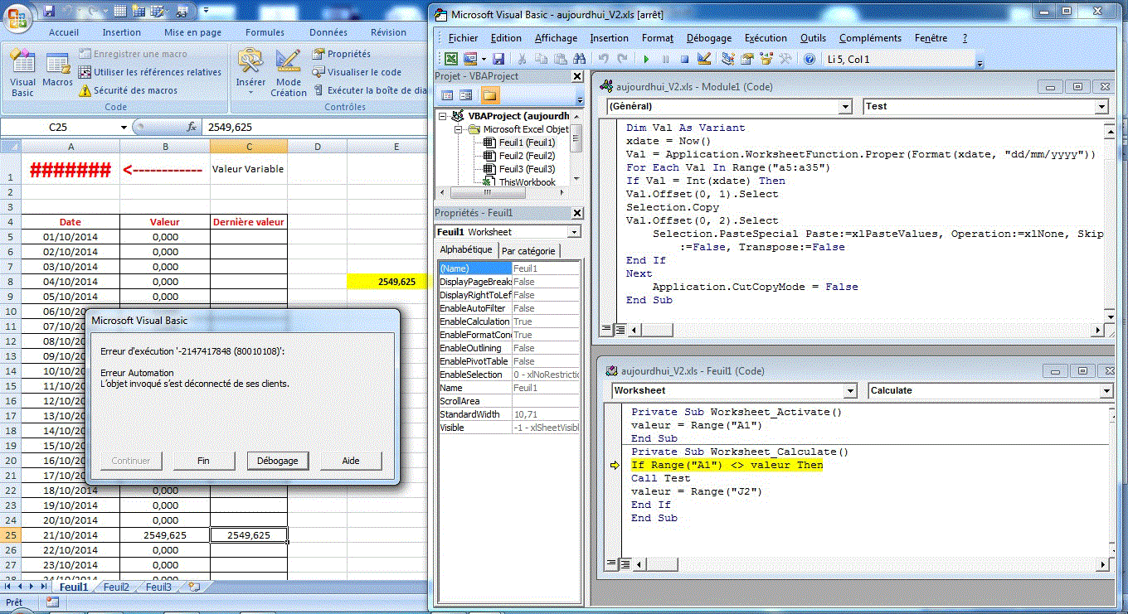Open the Macros button in Excel ribbon

point(58,72)
